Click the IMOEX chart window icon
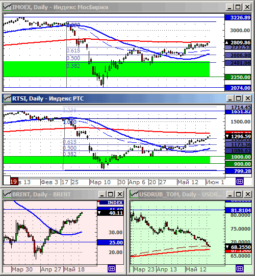 7,7
